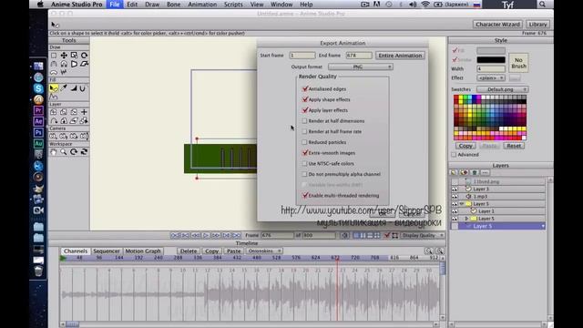Viewport: 583px width, 328px height.
Task: Click the audio mute icon beside frame count
Action: (344, 235)
